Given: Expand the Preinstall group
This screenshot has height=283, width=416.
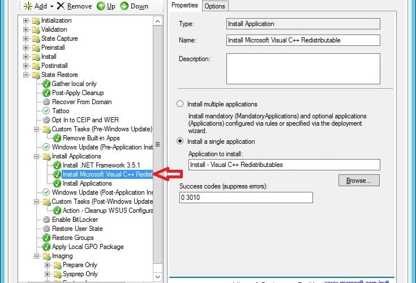Looking at the screenshot, I should (x=25, y=48).
